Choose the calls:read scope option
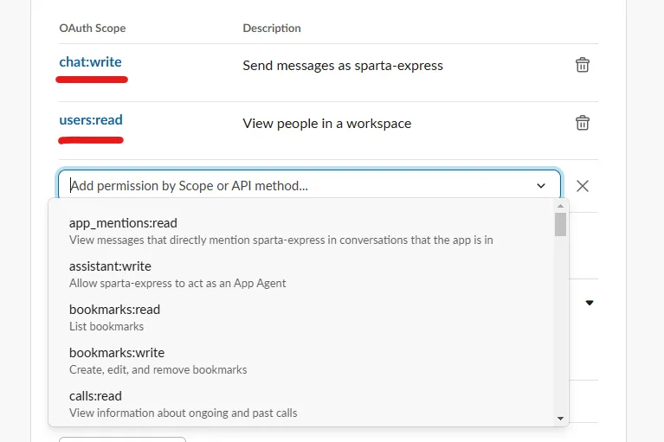The height and width of the screenshot is (442, 664). click(x=301, y=404)
